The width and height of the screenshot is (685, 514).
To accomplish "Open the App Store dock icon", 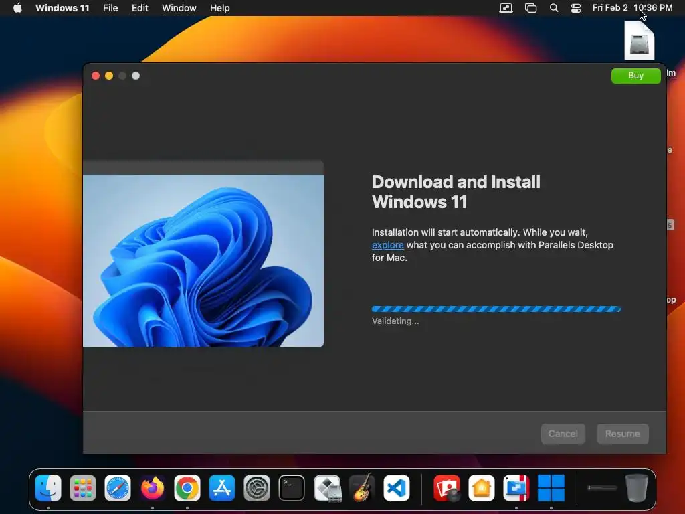I will (x=222, y=488).
